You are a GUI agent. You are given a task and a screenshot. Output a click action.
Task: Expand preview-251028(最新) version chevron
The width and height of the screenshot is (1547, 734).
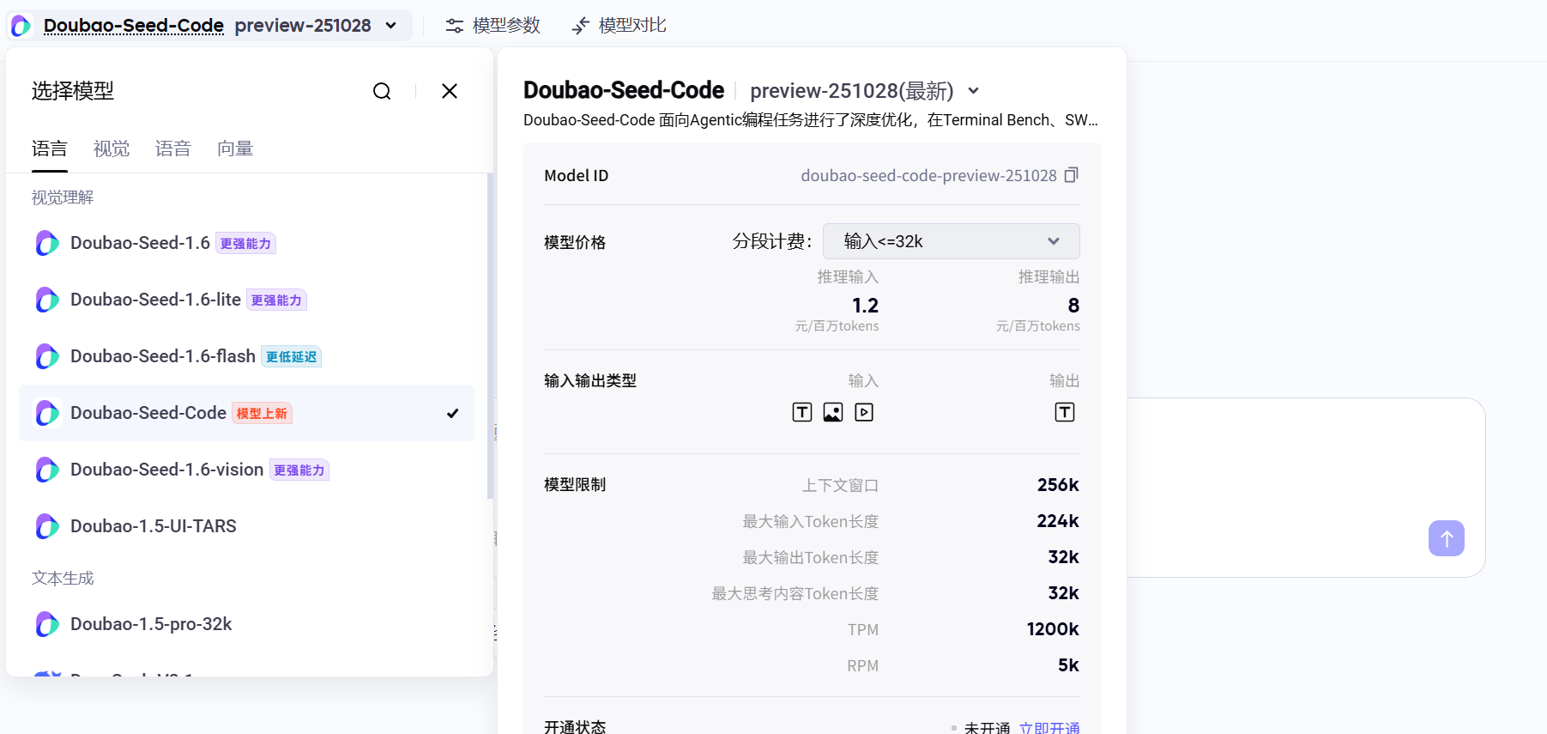973,91
